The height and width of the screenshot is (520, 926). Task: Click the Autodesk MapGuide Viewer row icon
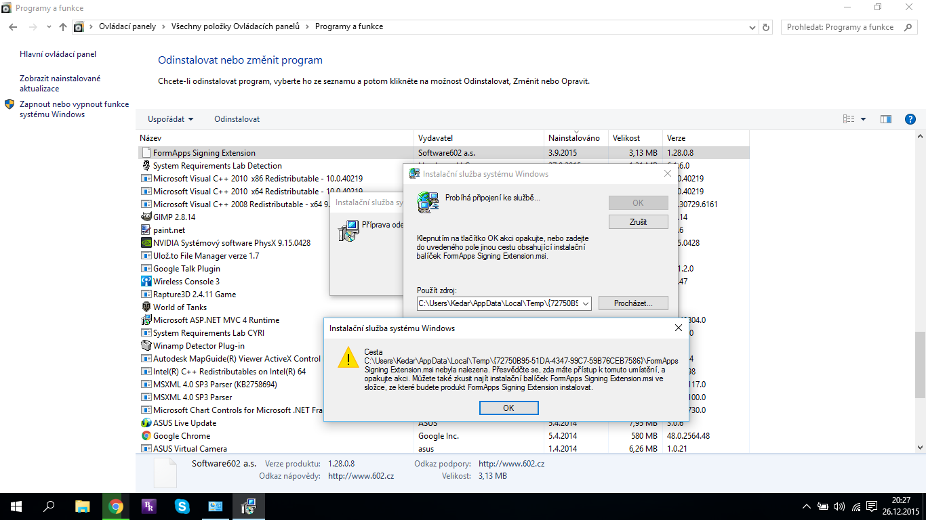[x=146, y=359]
